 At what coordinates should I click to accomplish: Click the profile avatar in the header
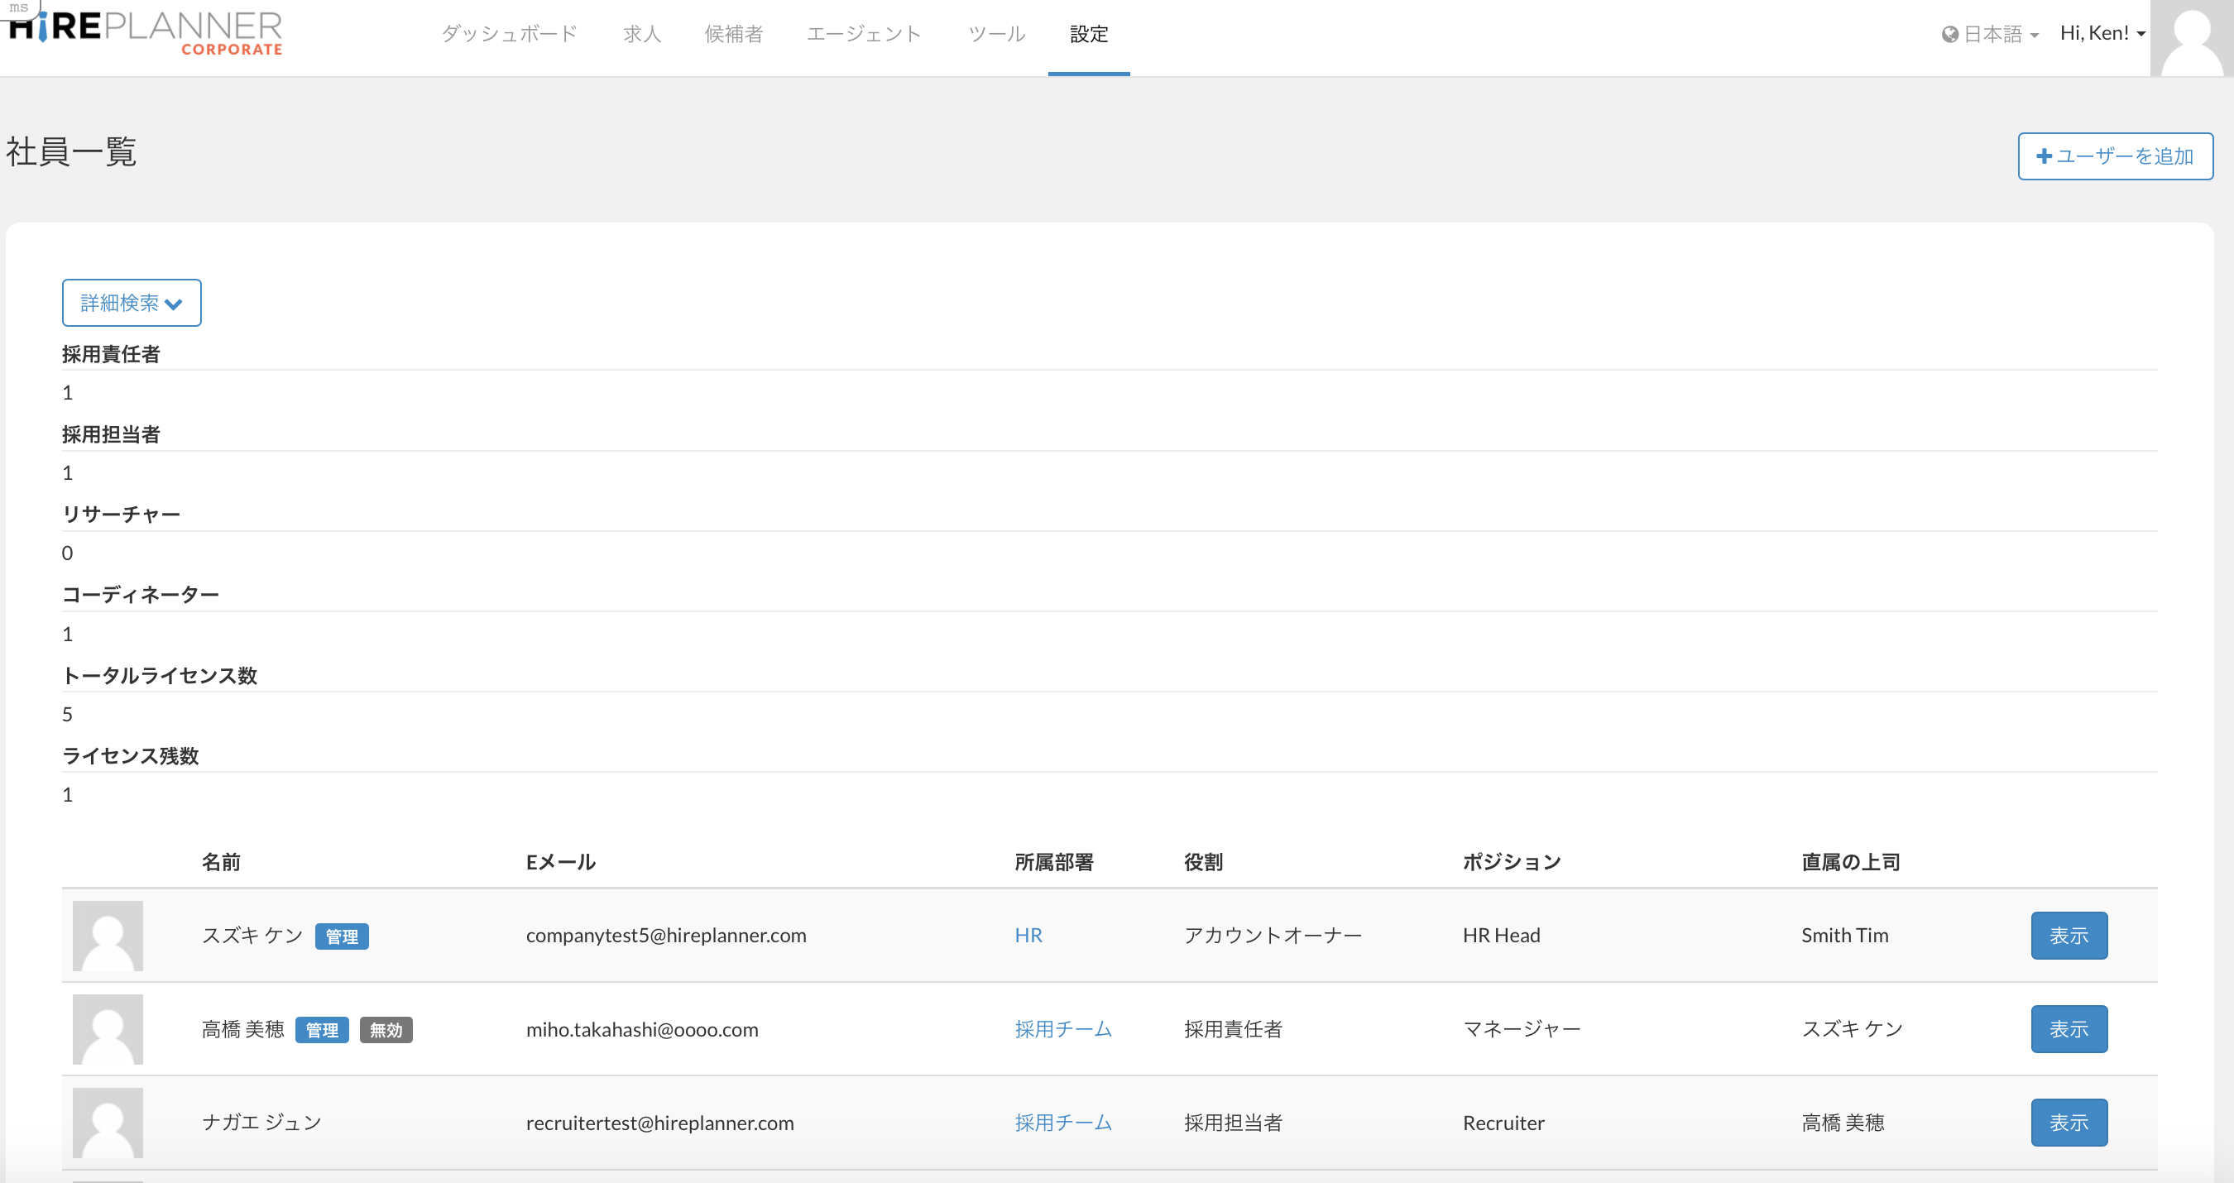pyautogui.click(x=2191, y=38)
